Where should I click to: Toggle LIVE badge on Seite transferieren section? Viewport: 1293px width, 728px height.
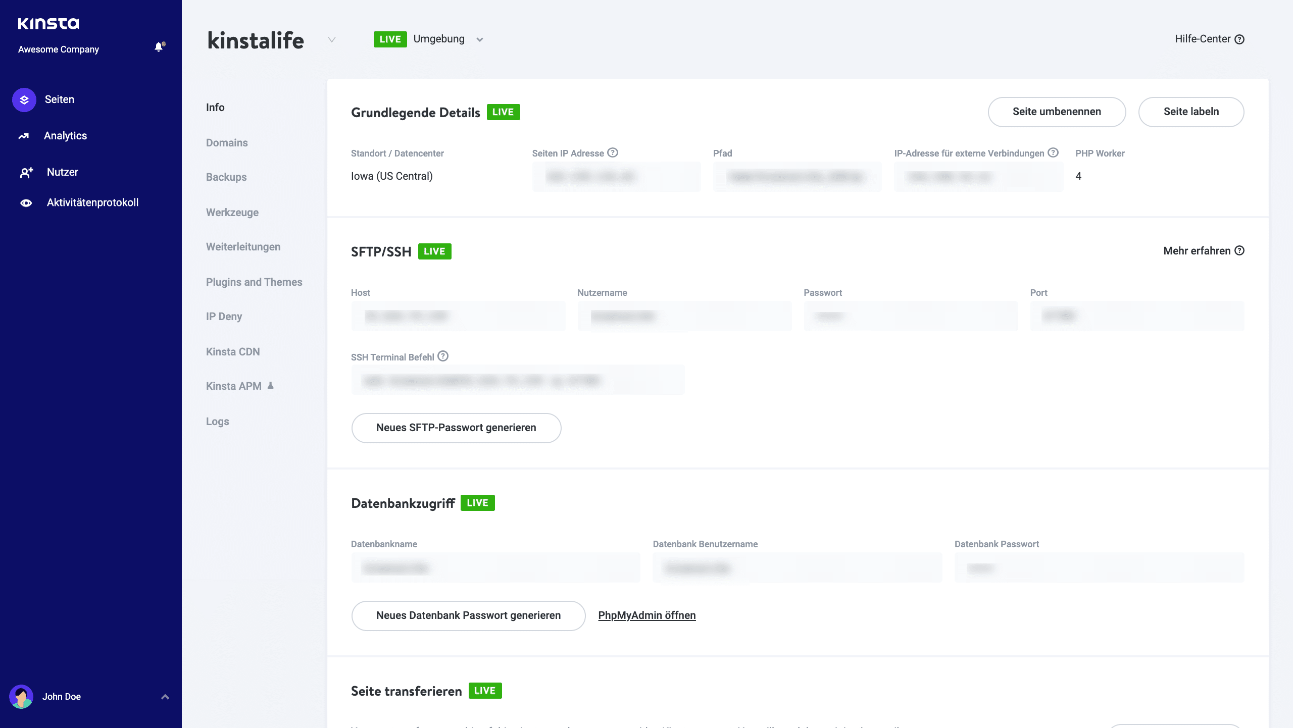(x=485, y=690)
